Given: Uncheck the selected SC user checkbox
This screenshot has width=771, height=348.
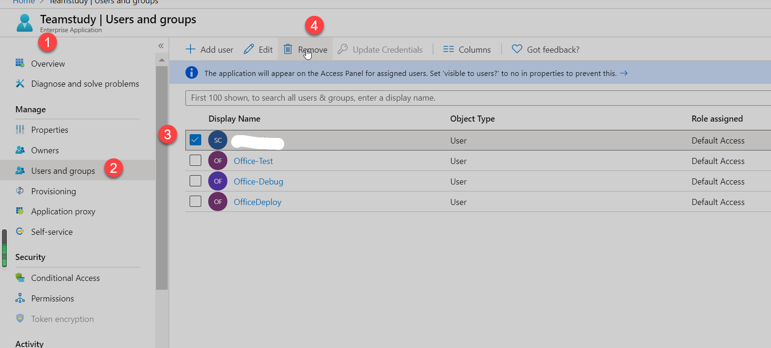Looking at the screenshot, I should (195, 140).
